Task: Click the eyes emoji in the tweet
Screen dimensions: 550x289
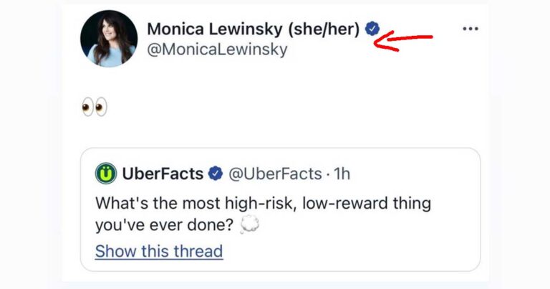Action: [95, 108]
